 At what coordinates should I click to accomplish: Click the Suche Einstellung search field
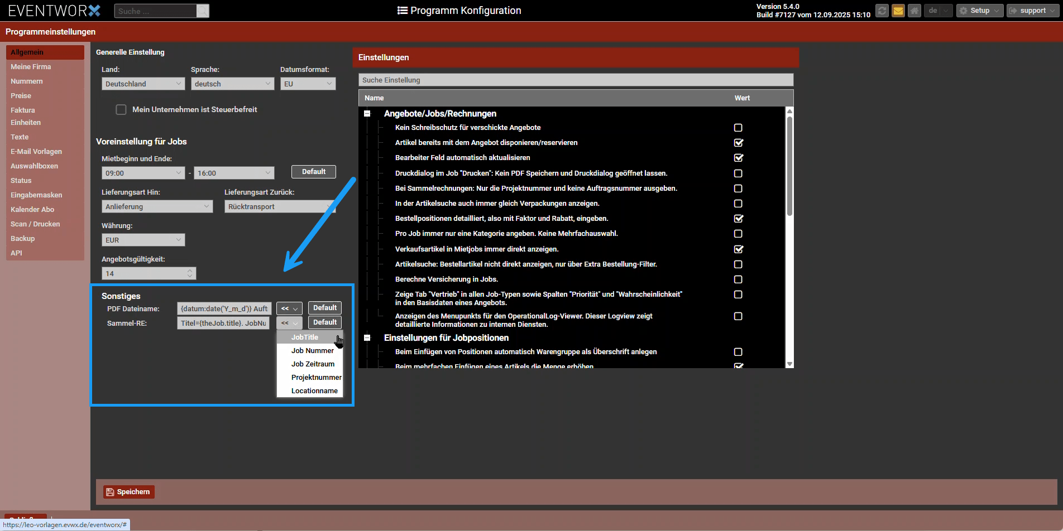pos(575,80)
